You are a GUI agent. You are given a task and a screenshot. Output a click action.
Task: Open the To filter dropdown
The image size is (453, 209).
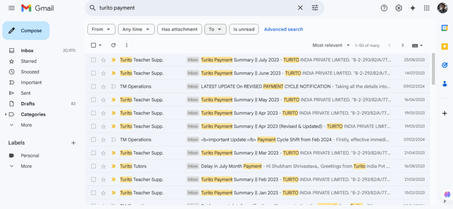(x=215, y=29)
